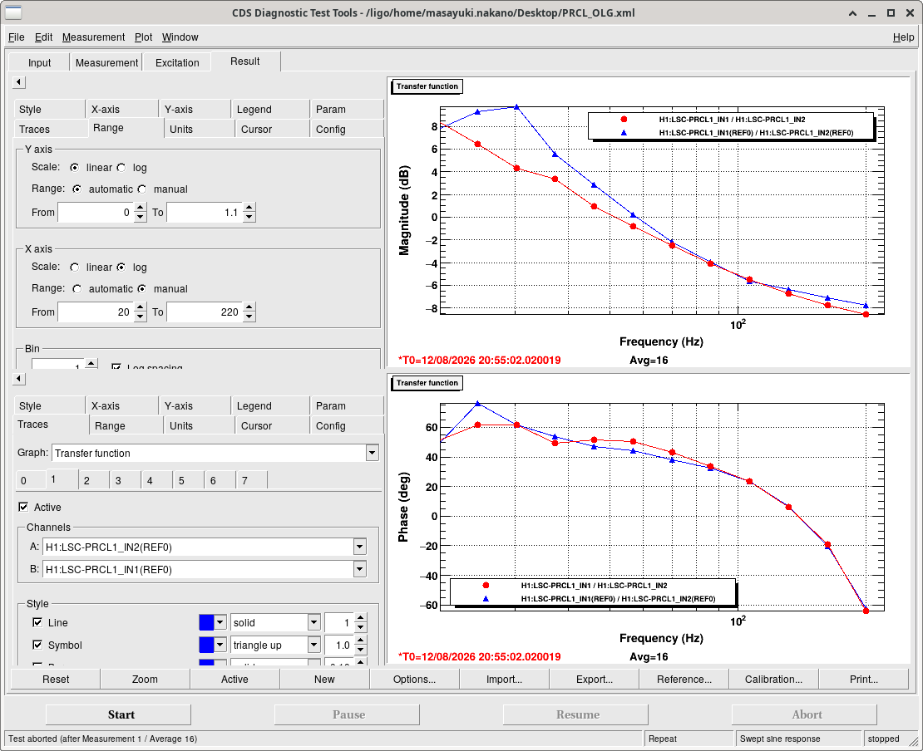
Task: Open the Measurement menu
Action: (94, 37)
